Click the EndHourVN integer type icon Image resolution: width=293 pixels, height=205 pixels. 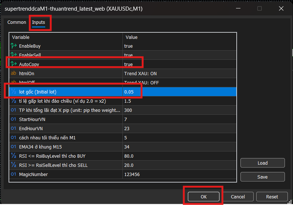coord(14,128)
